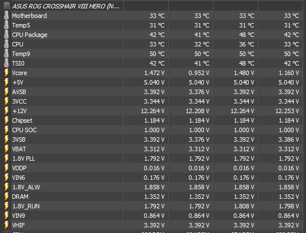Click the lightning bolt icon beside AVSB
This screenshot has width=306, height=233.
point(6,92)
